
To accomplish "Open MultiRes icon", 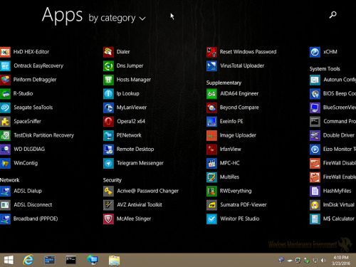I will tap(211, 177).
